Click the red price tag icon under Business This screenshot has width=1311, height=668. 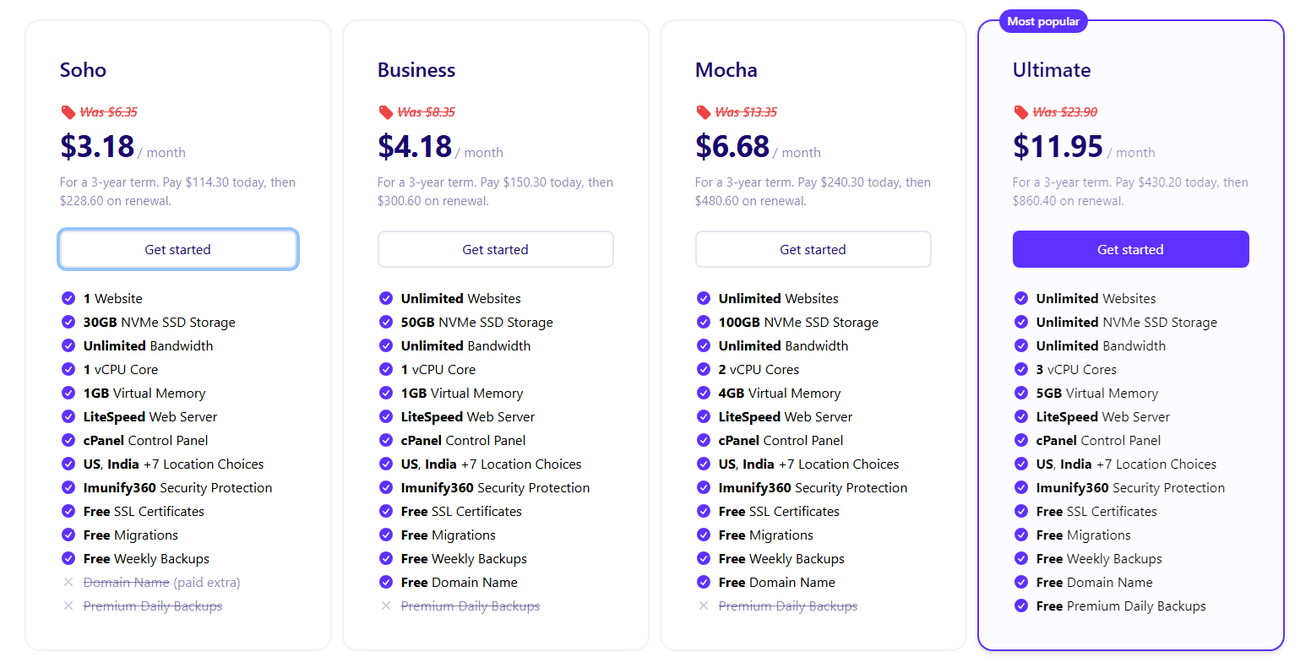pyautogui.click(x=386, y=112)
